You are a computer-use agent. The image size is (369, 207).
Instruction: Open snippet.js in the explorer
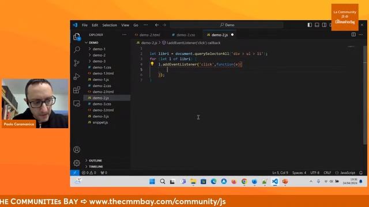pos(107,122)
